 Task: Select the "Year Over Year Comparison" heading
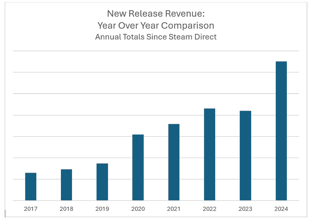point(155,25)
